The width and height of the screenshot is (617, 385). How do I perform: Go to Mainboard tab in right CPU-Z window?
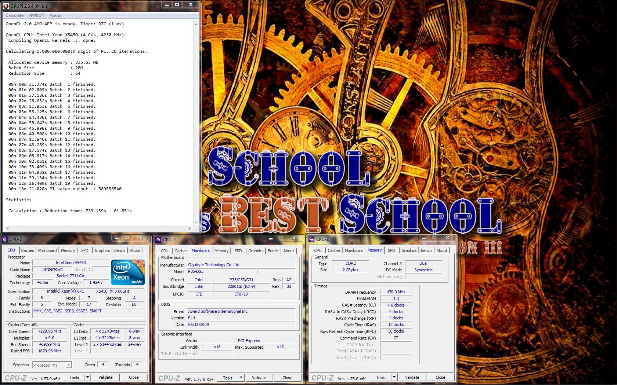354,250
